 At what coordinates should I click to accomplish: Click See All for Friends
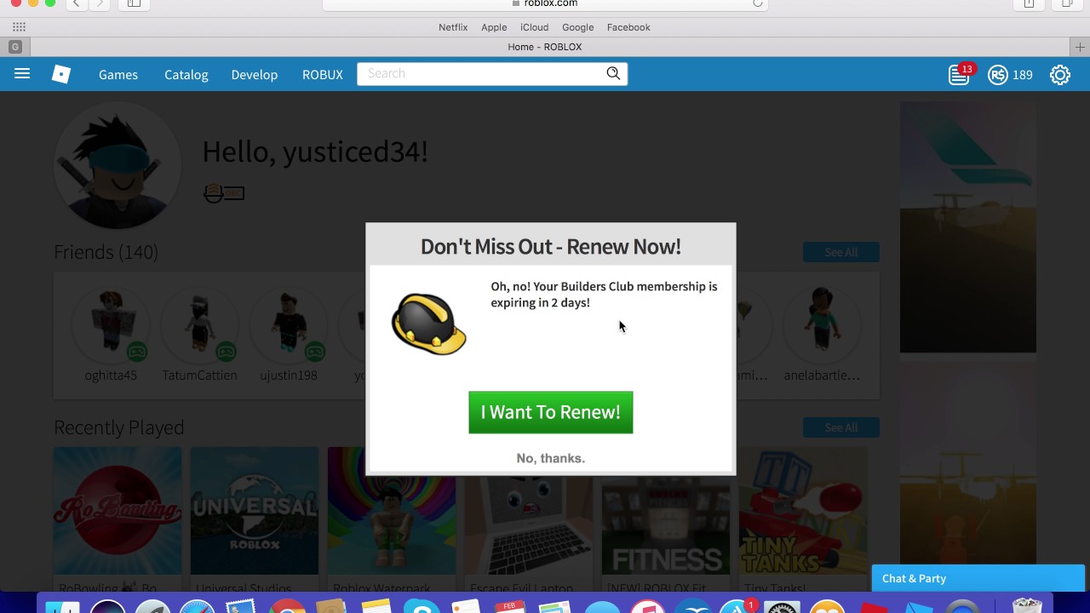click(x=841, y=252)
